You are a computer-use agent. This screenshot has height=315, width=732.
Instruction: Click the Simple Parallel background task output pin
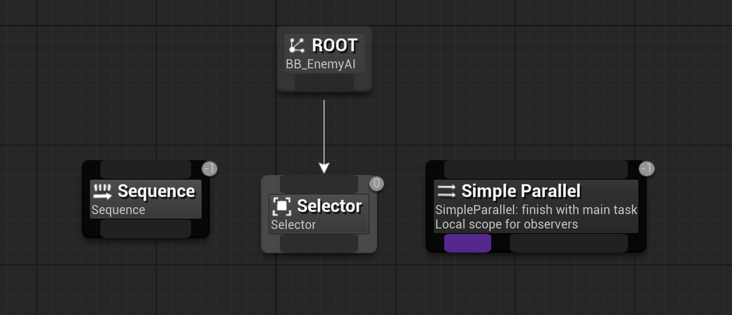569,243
